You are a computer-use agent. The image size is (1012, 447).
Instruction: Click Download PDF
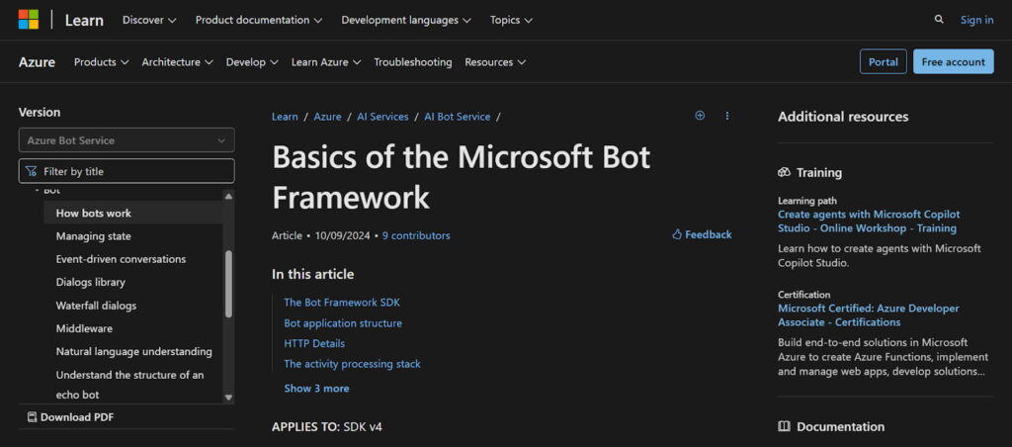(70, 417)
